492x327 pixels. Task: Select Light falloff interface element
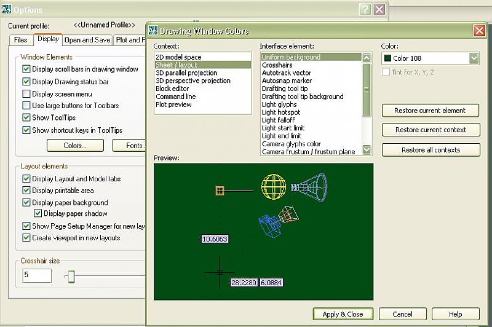311,120
